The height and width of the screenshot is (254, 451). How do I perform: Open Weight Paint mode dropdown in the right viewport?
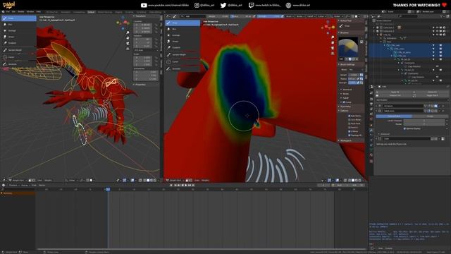(x=175, y=181)
